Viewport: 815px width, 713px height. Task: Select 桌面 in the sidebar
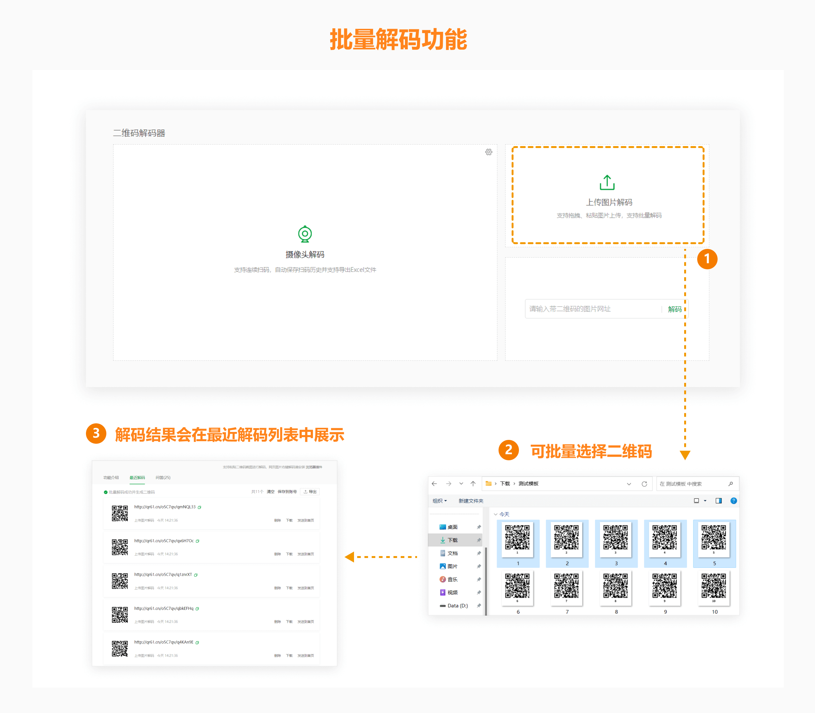point(452,527)
